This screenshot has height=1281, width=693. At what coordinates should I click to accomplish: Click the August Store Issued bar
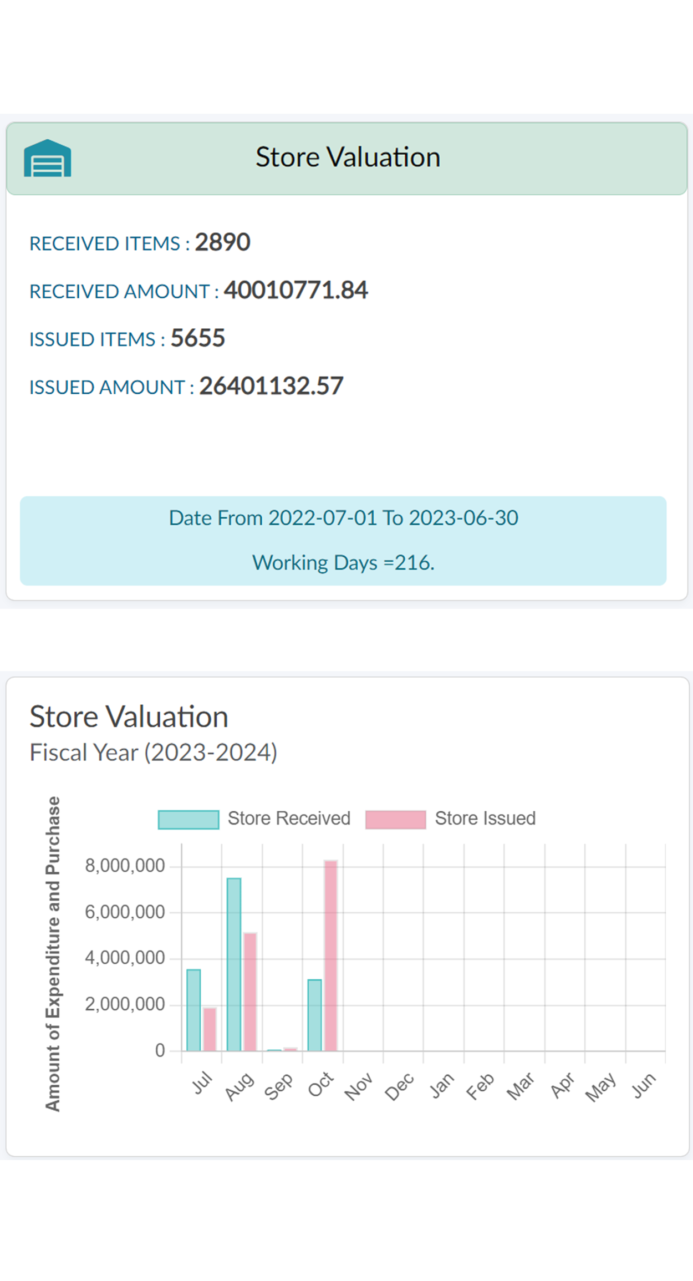(x=250, y=992)
